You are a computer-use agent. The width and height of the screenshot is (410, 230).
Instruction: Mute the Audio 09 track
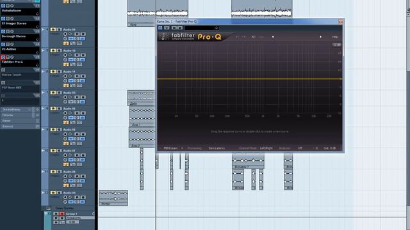[x=53, y=30]
